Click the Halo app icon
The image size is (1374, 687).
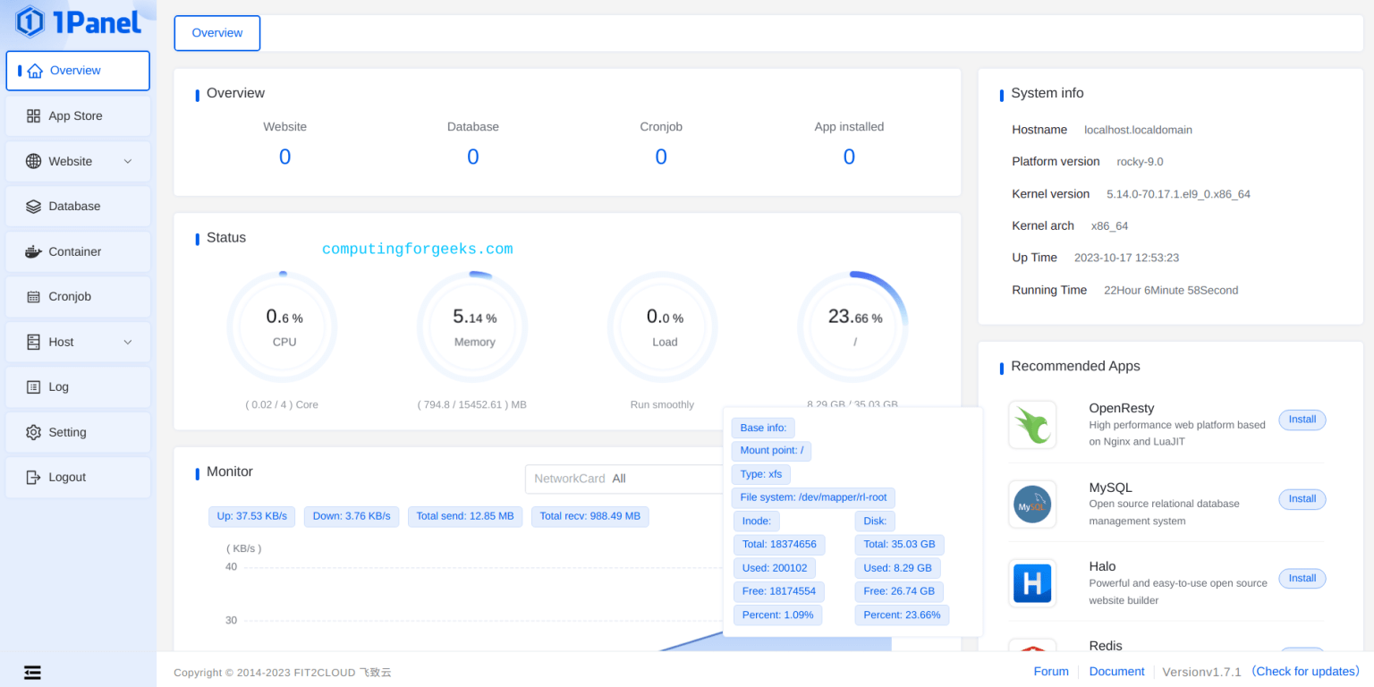click(x=1032, y=583)
